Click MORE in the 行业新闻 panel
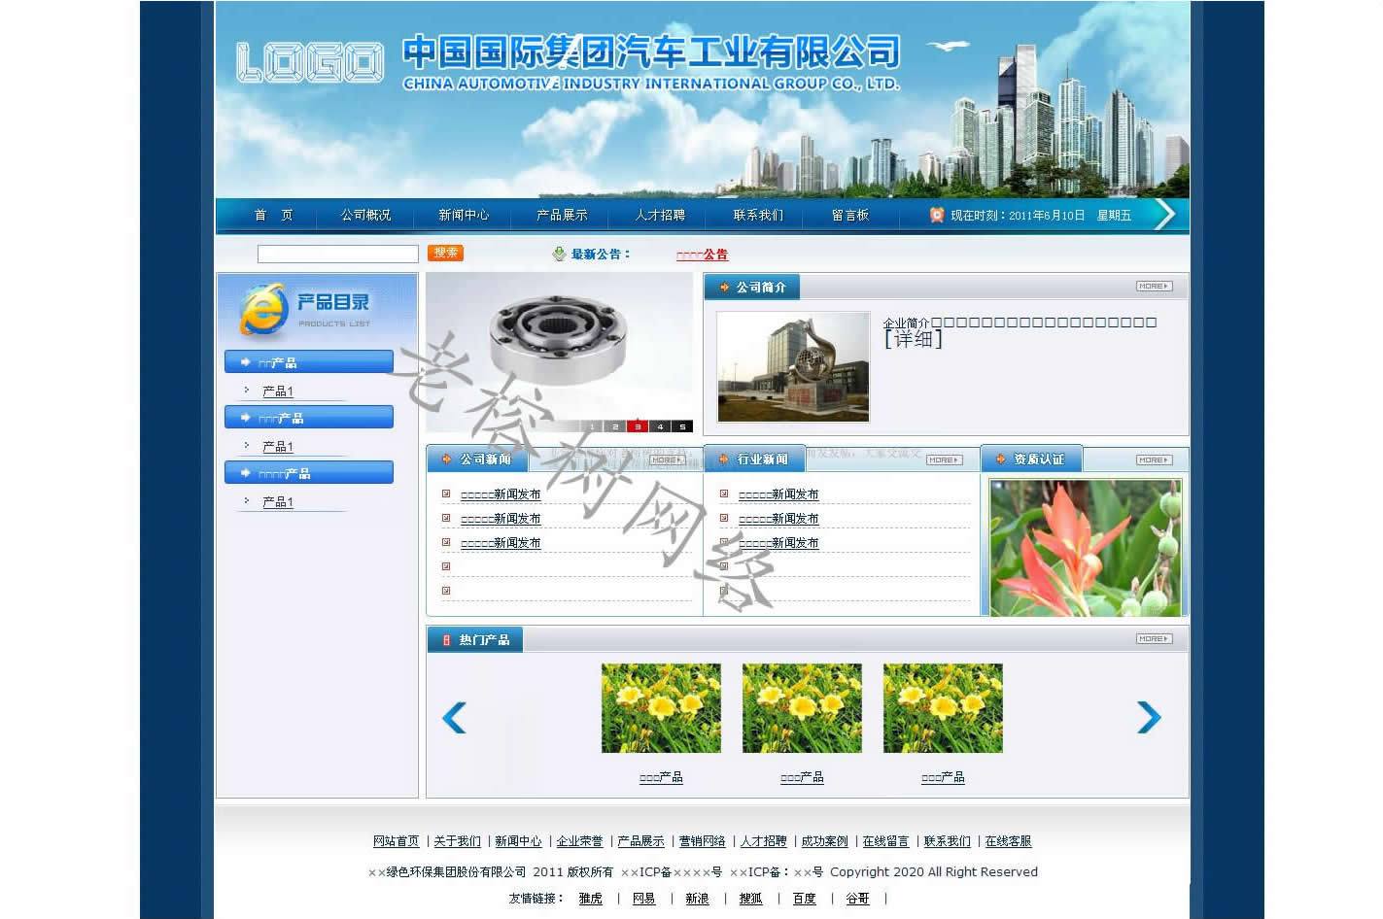 click(x=944, y=459)
